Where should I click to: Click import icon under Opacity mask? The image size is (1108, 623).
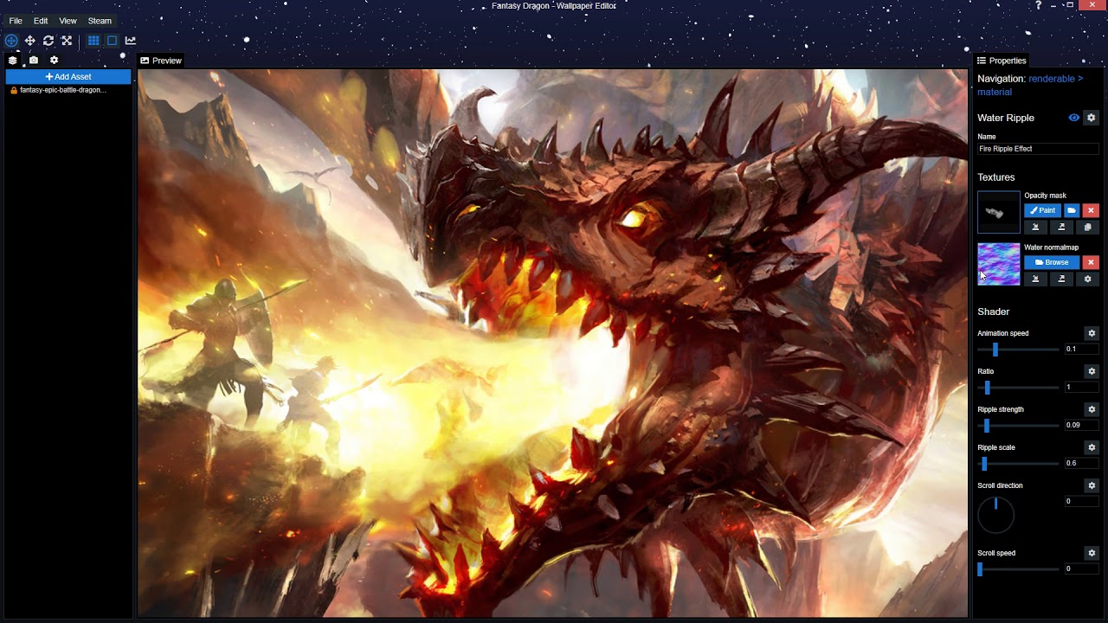pyautogui.click(x=1035, y=228)
